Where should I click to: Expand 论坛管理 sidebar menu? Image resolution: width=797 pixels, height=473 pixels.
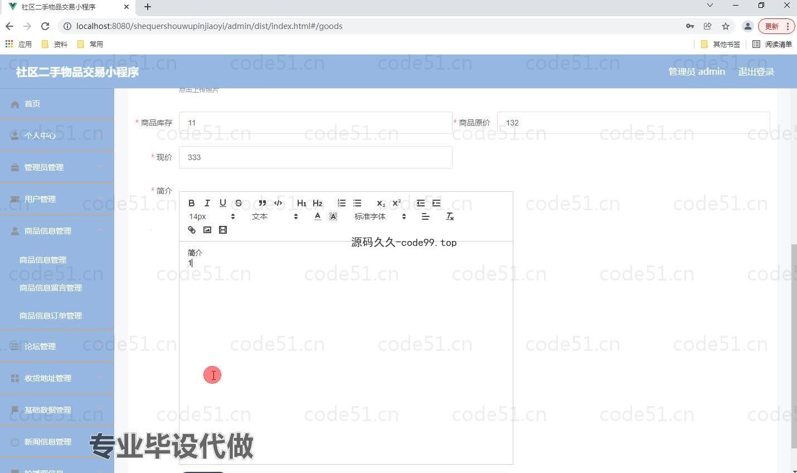point(57,346)
